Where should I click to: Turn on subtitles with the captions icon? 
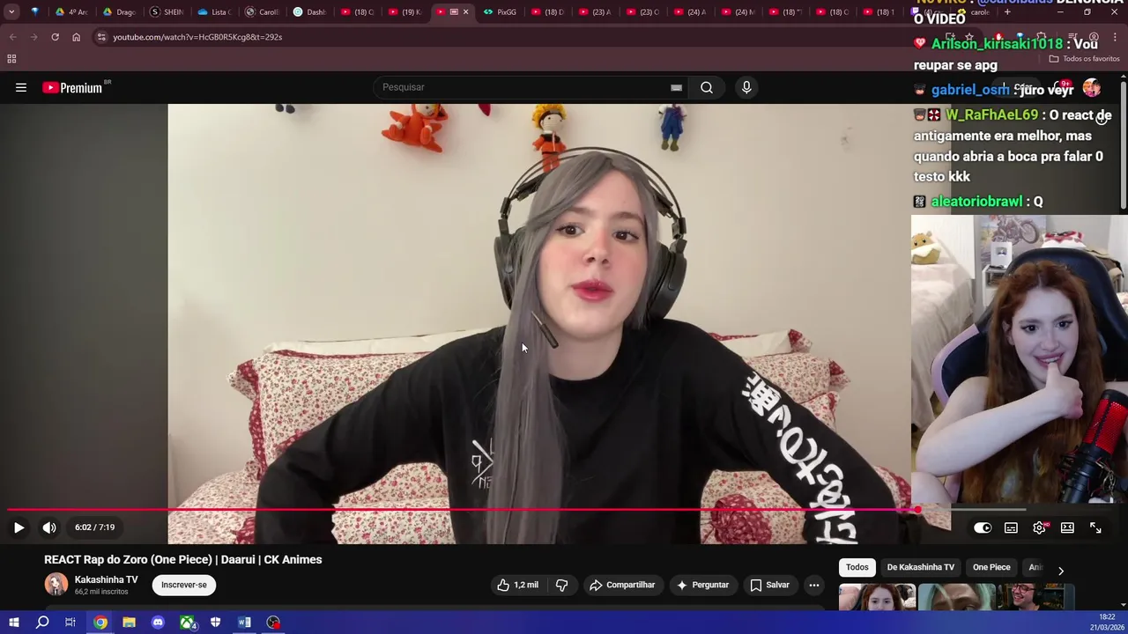(1011, 527)
